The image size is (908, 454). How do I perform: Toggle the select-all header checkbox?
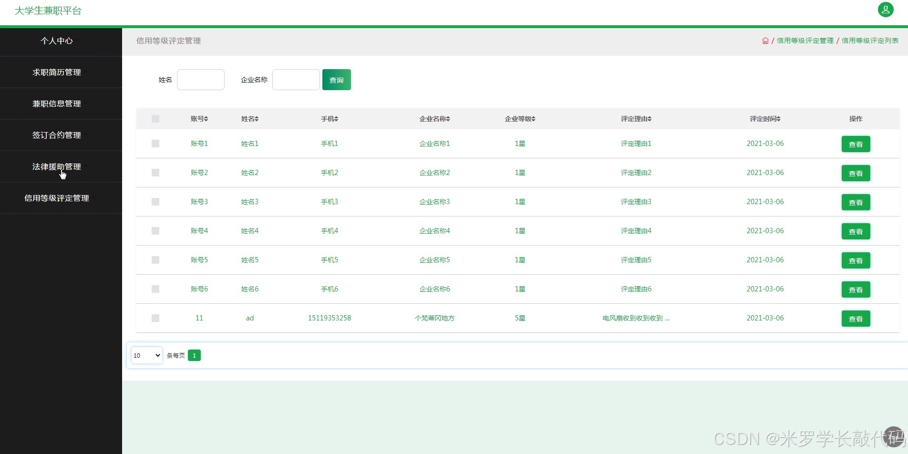pyautogui.click(x=155, y=119)
